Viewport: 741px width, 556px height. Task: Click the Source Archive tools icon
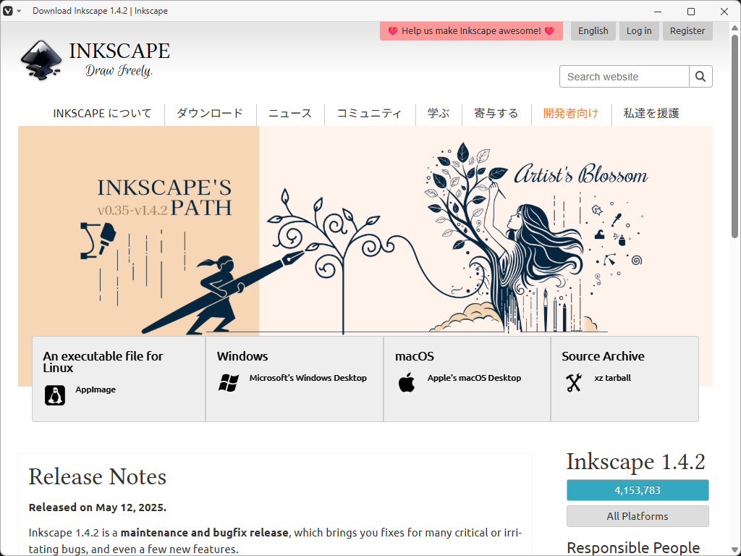[574, 382]
